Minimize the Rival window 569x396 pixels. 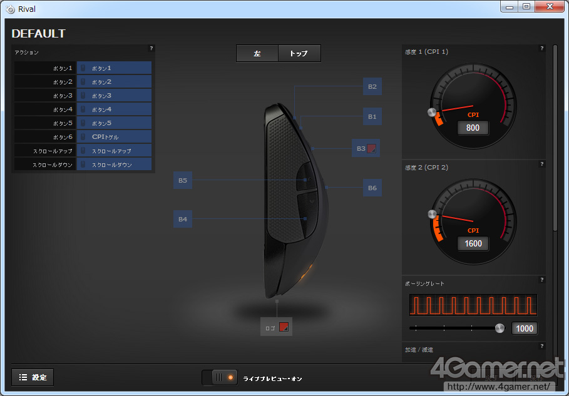[x=509, y=7]
